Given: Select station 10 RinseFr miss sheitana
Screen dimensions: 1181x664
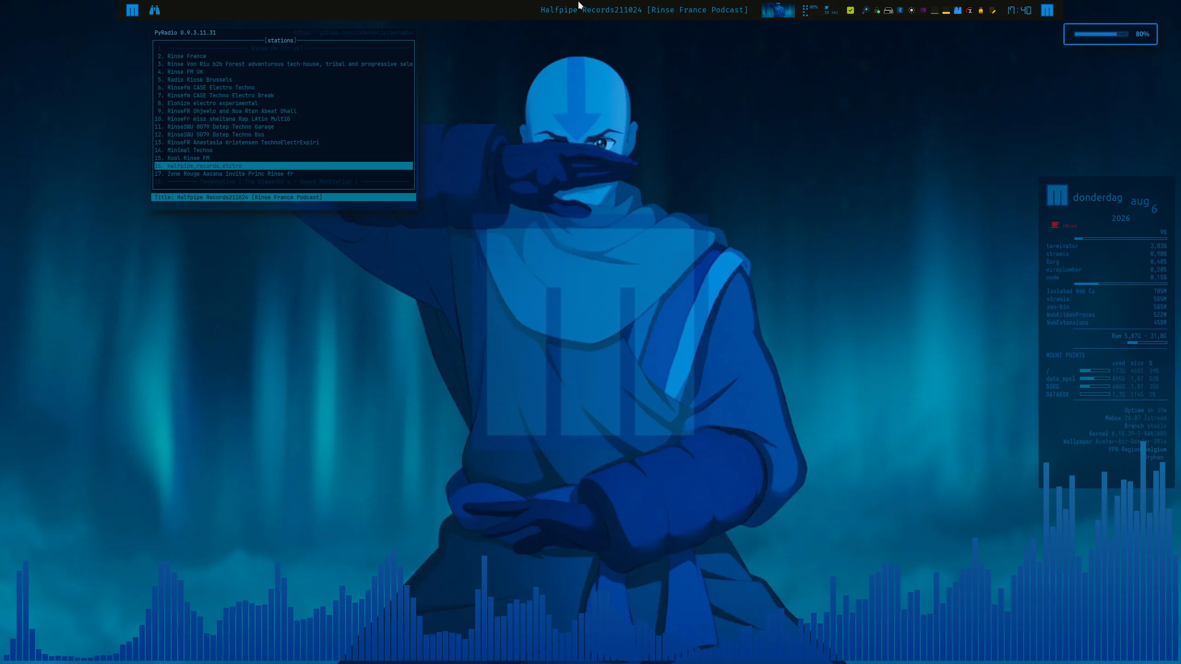Looking at the screenshot, I should (x=284, y=119).
